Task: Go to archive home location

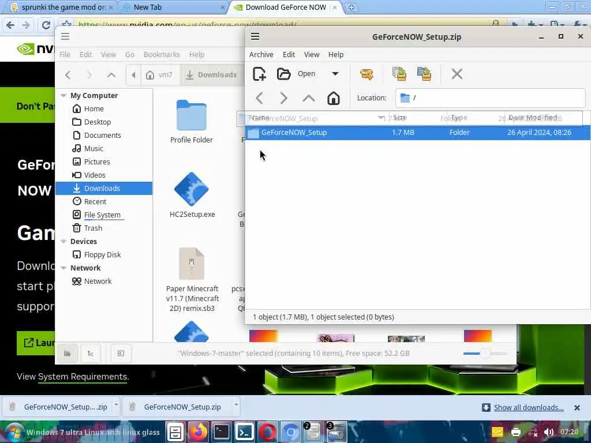Action: tap(333, 98)
